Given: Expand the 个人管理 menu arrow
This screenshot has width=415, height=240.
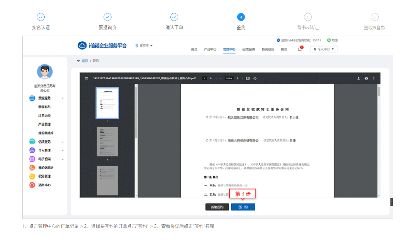Looking at the screenshot, I should pyautogui.click(x=63, y=151).
